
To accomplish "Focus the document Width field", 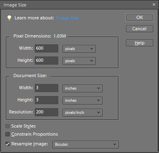I will click(47, 88).
